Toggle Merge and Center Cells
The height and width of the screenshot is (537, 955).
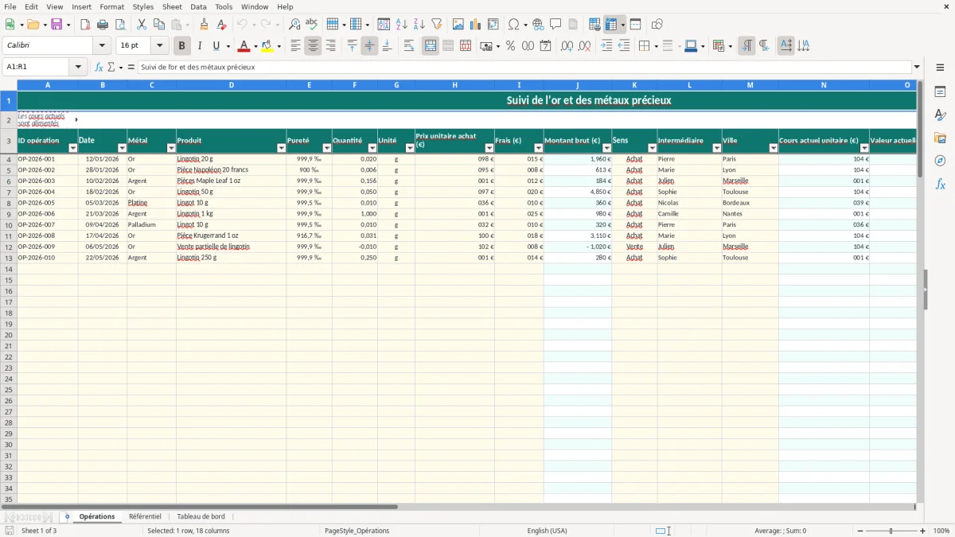pos(431,46)
